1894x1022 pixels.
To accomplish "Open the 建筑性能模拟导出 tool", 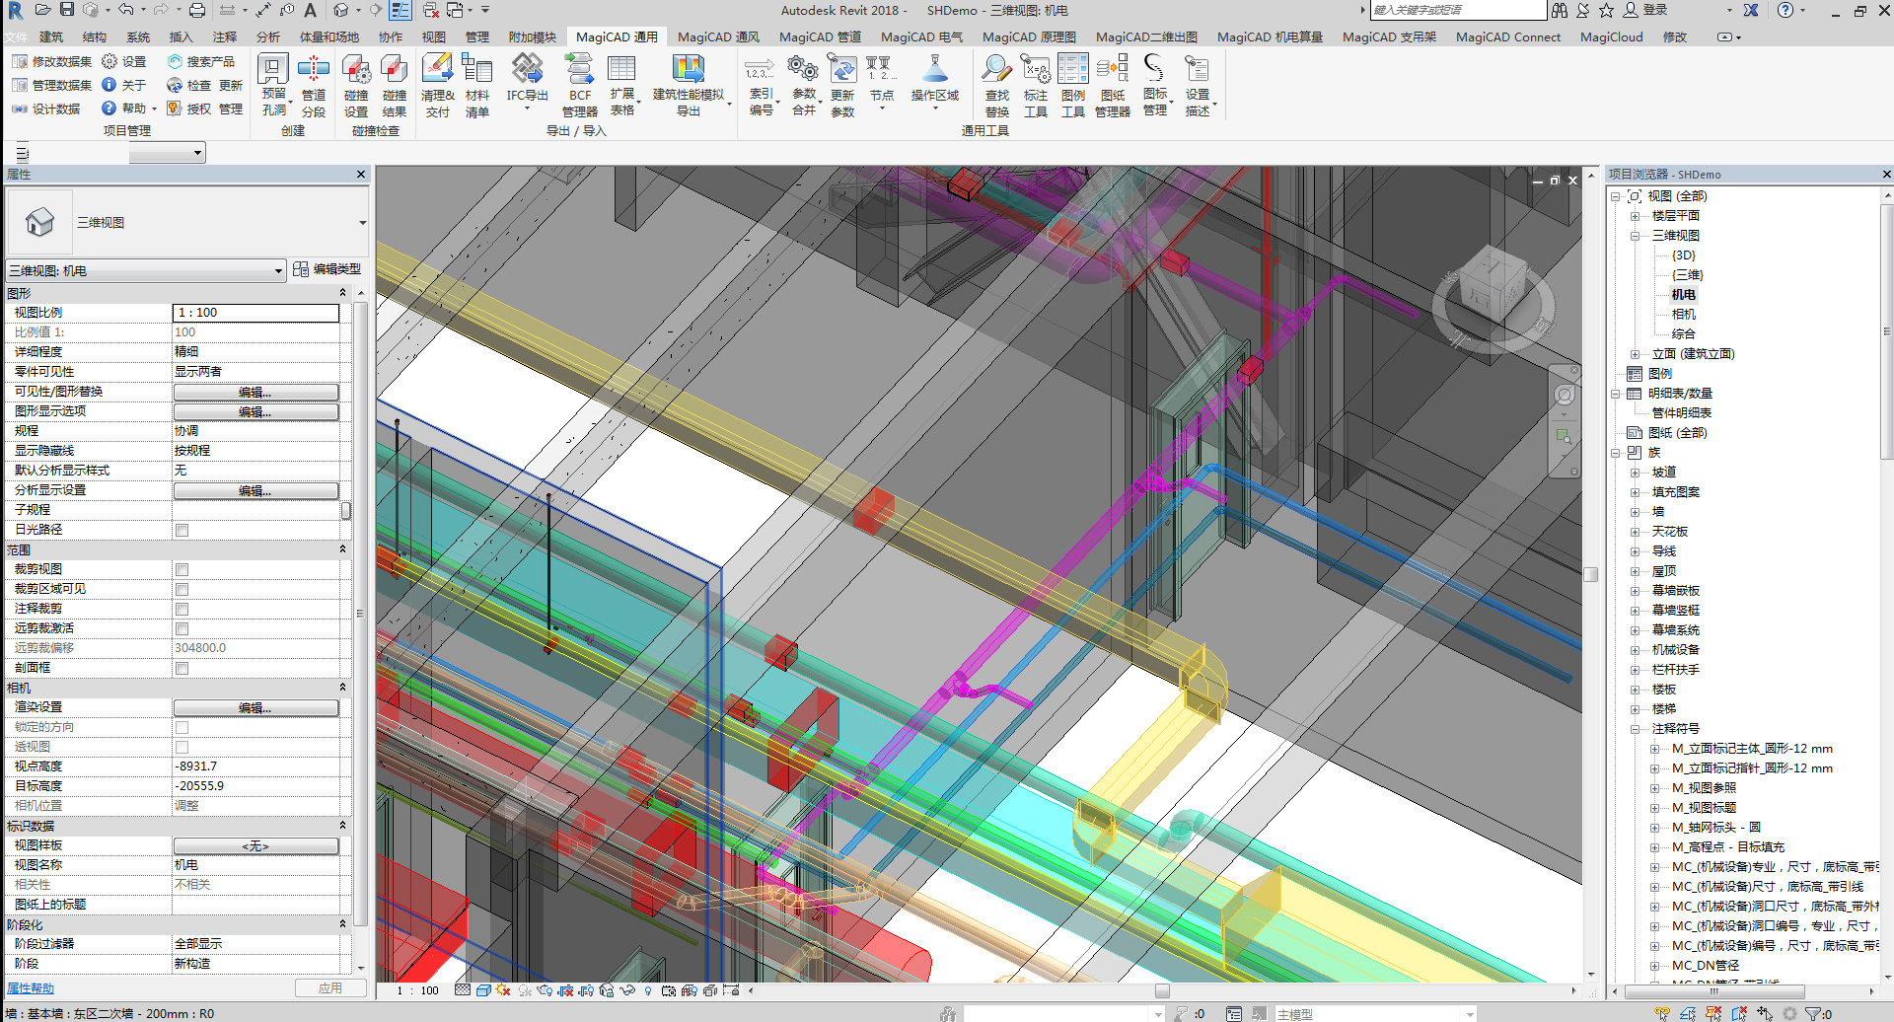I will 688,71.
